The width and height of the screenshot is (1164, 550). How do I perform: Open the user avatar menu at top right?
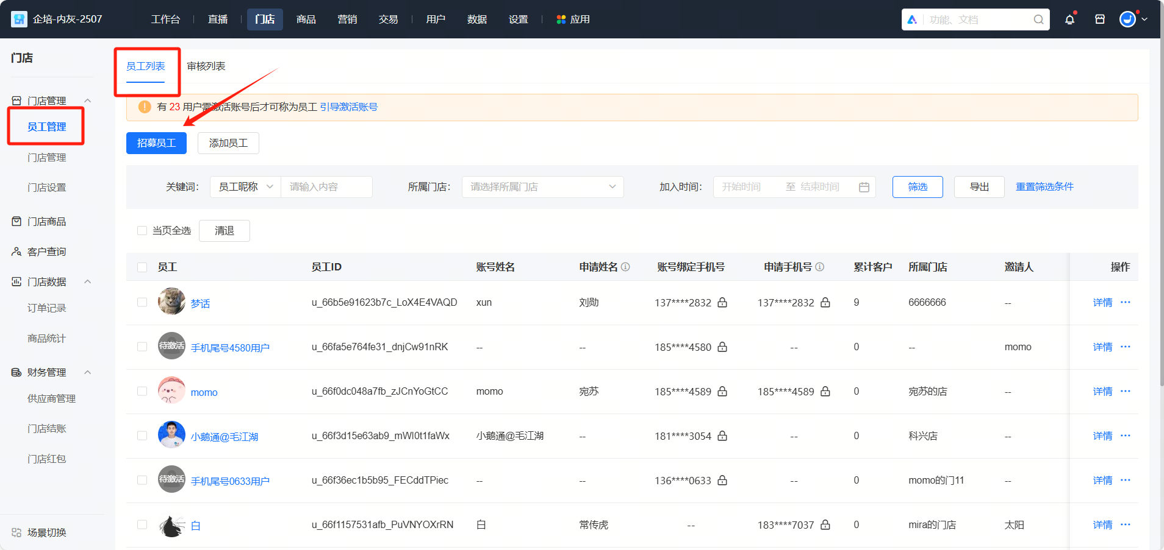(x=1127, y=19)
